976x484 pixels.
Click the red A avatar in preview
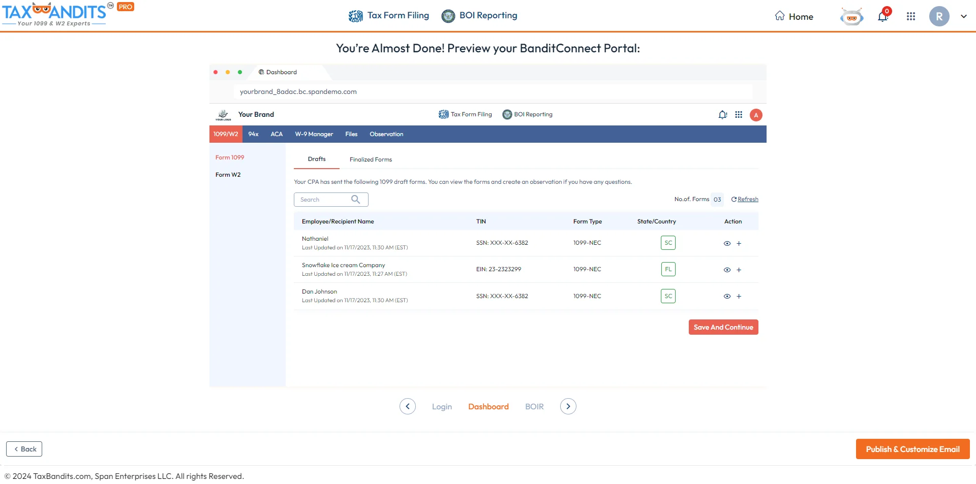pyautogui.click(x=756, y=115)
